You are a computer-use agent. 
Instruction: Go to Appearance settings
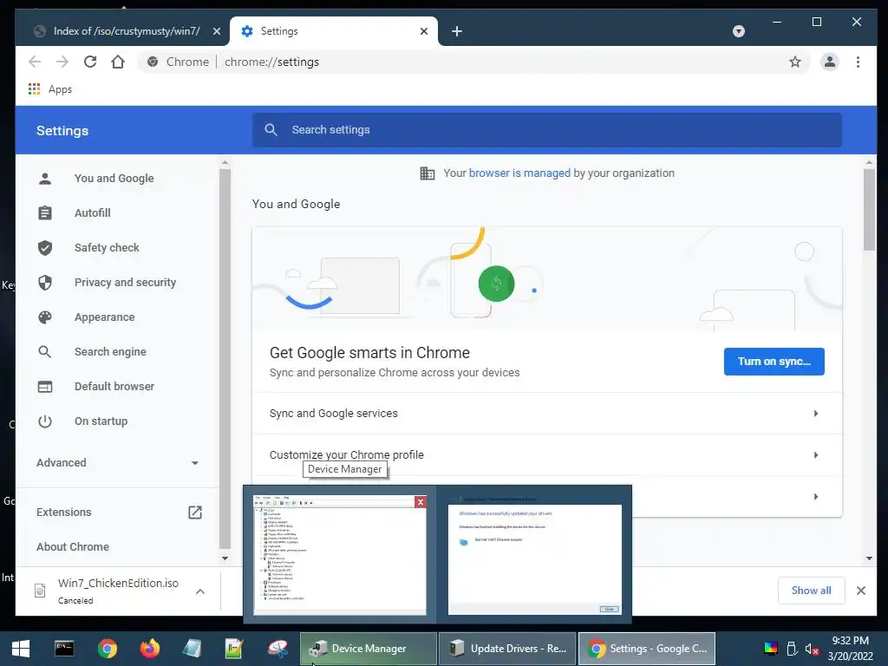pyautogui.click(x=104, y=317)
